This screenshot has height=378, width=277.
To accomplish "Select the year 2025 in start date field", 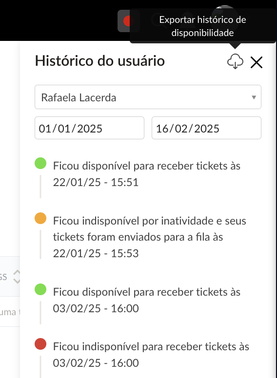I will 90,129.
